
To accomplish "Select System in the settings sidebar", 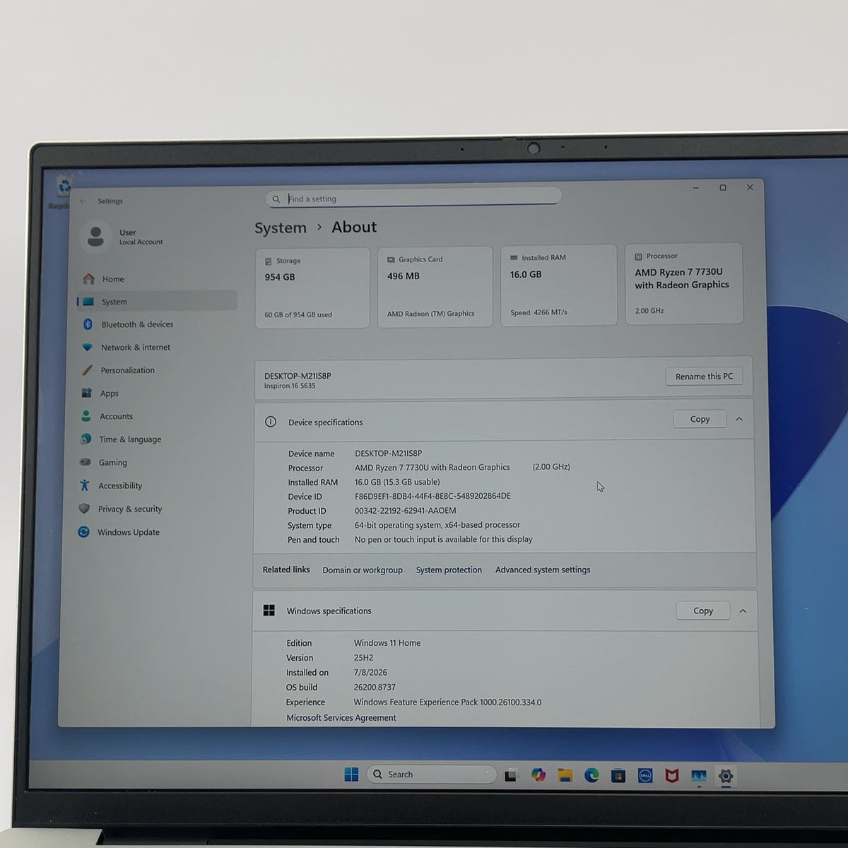I will pos(157,302).
